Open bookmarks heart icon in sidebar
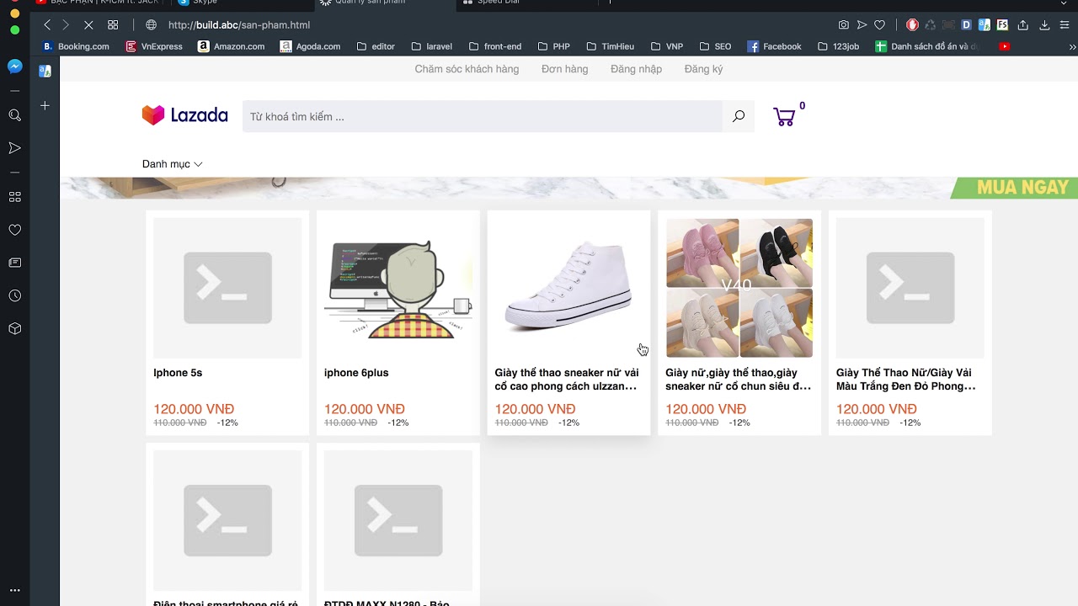1078x606 pixels. pos(14,230)
